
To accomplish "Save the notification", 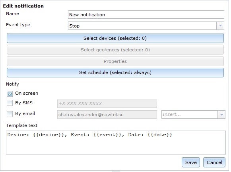I will click(191, 162).
